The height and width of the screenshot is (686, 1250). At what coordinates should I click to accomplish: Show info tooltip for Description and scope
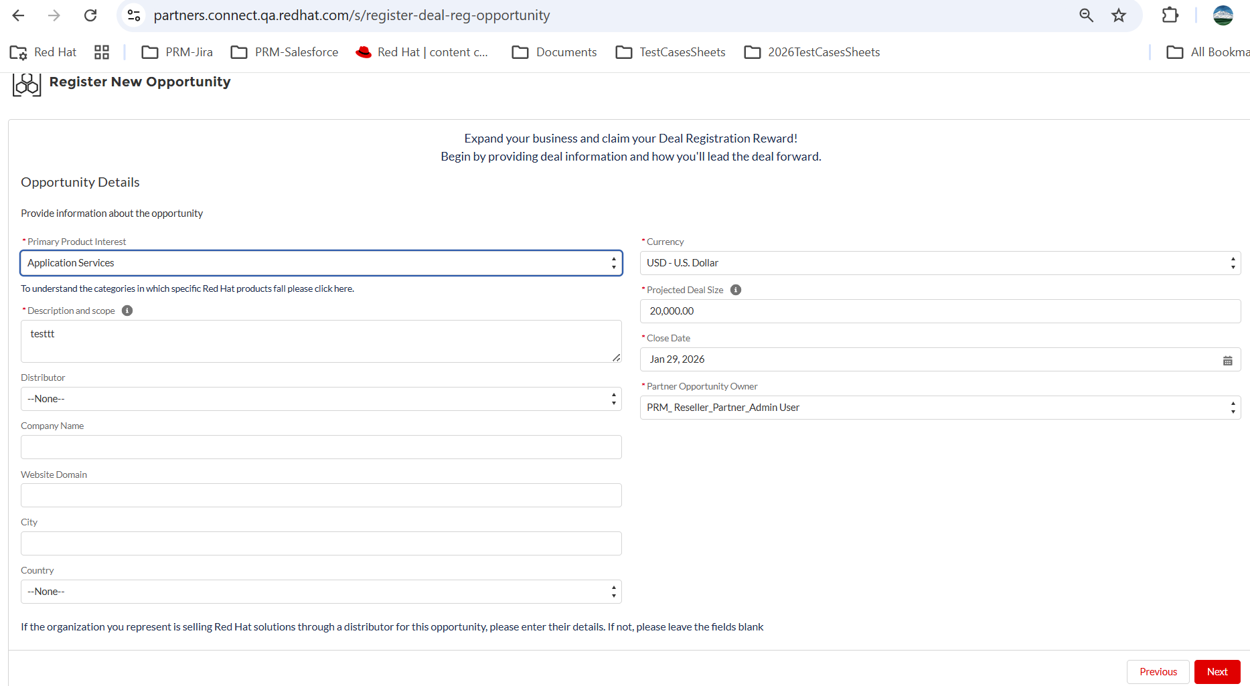tap(127, 311)
